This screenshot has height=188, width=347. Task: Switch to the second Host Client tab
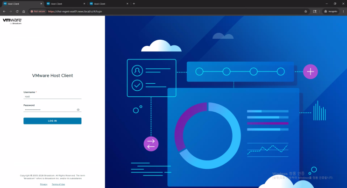pyautogui.click(x=65, y=4)
